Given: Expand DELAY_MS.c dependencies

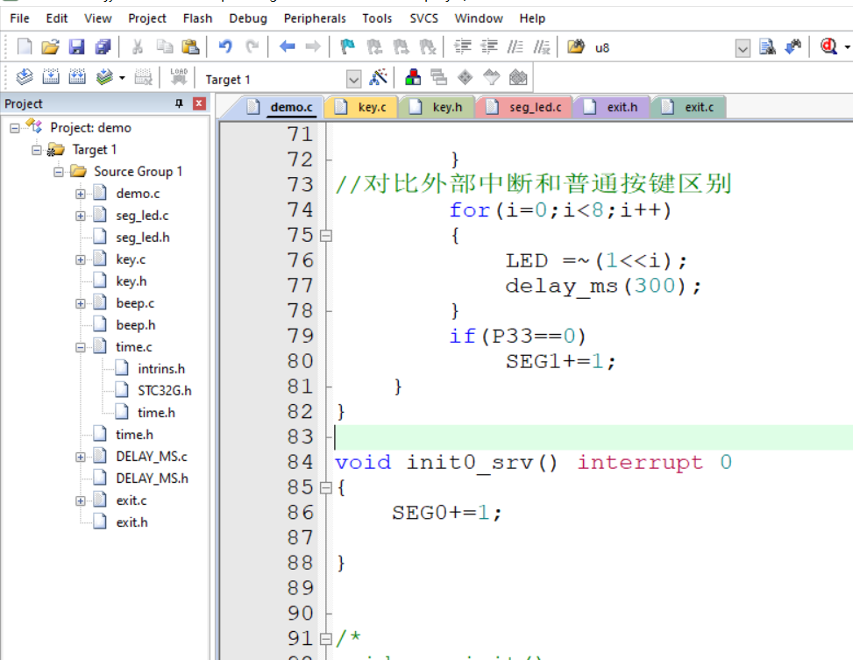Looking at the screenshot, I should pyautogui.click(x=81, y=457).
